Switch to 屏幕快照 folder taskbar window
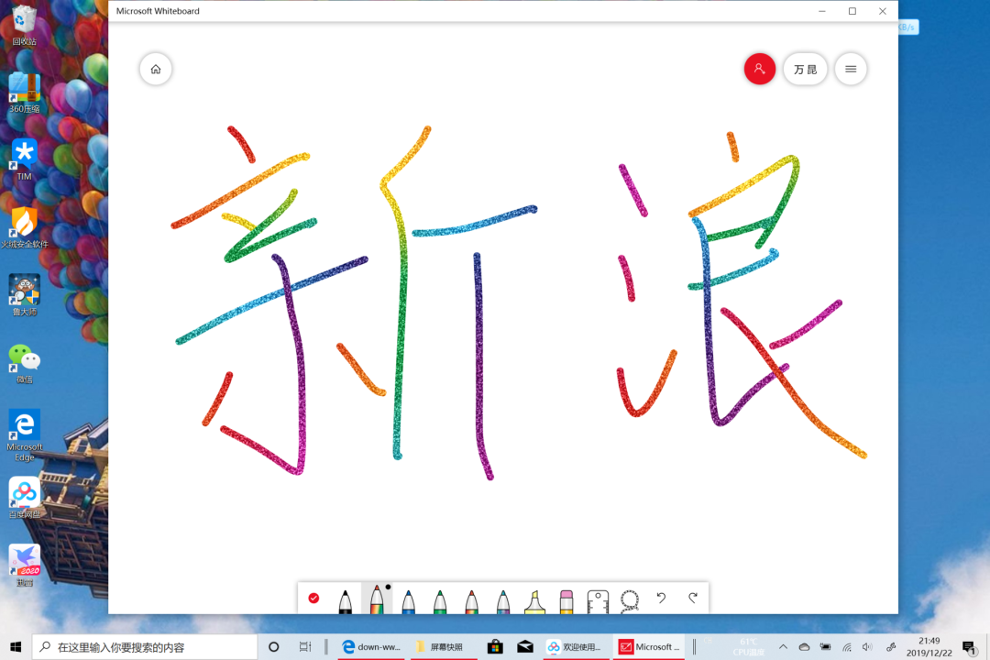The height and width of the screenshot is (660, 990). pos(444,647)
